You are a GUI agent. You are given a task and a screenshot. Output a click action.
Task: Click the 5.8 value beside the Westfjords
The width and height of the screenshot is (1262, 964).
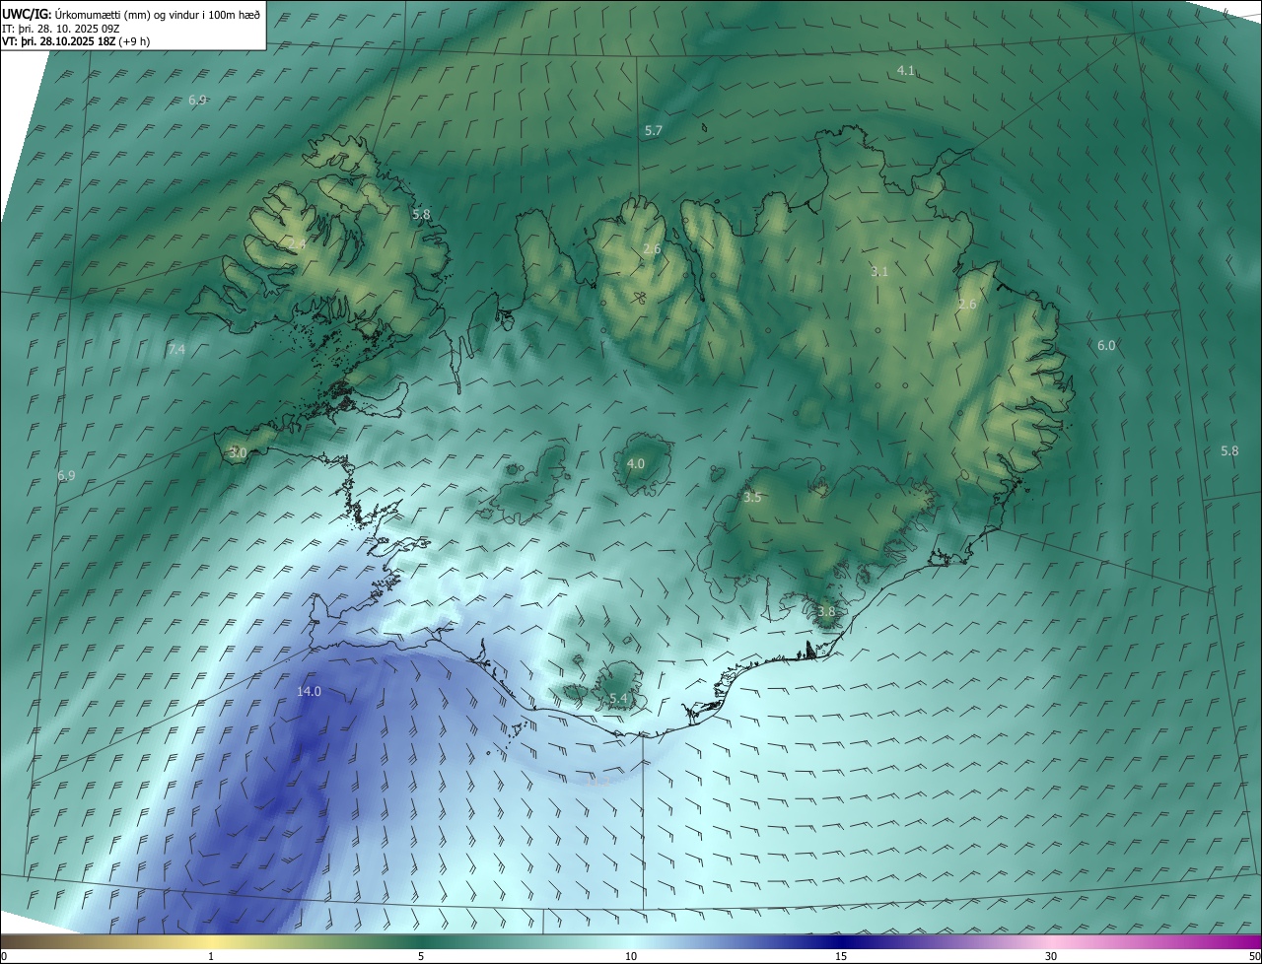(x=422, y=215)
